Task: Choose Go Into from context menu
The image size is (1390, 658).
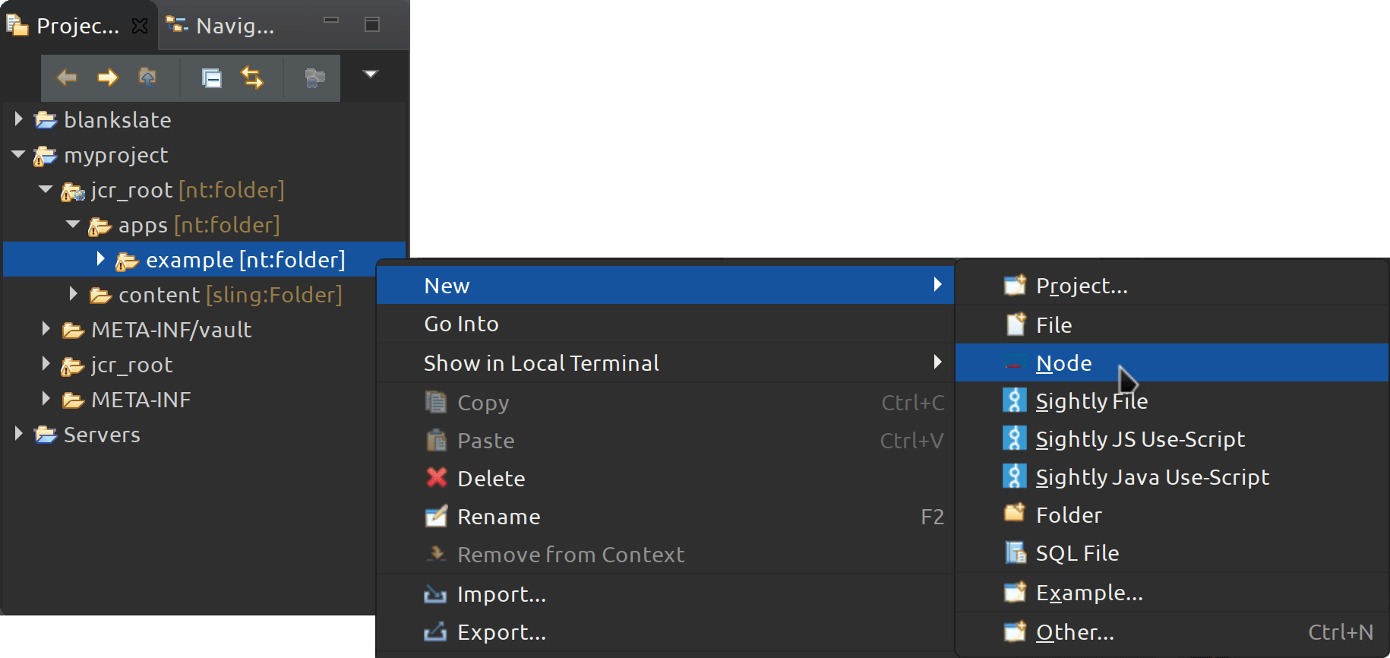Action: pyautogui.click(x=665, y=324)
